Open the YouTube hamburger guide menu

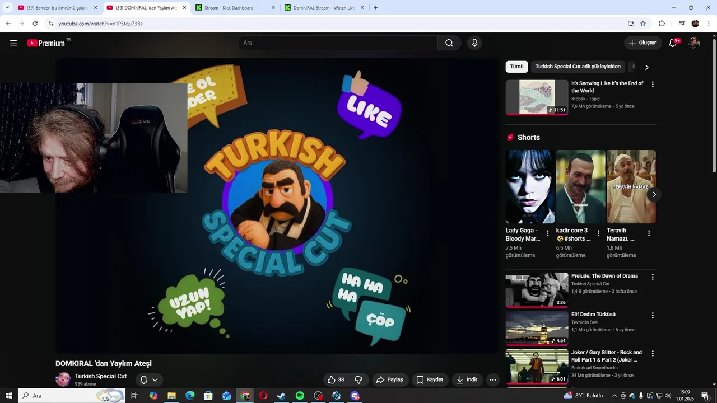(x=13, y=43)
